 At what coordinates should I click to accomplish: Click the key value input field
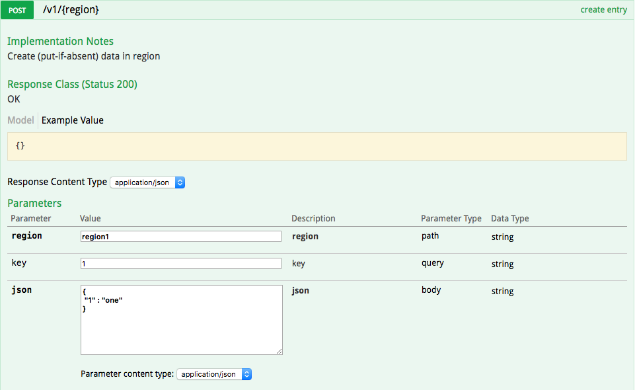pos(181,264)
